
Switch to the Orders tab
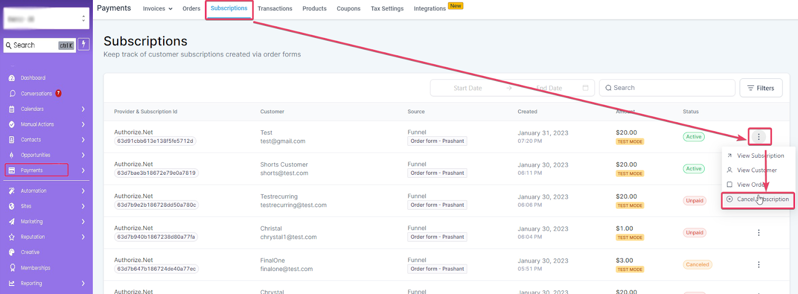pos(191,8)
